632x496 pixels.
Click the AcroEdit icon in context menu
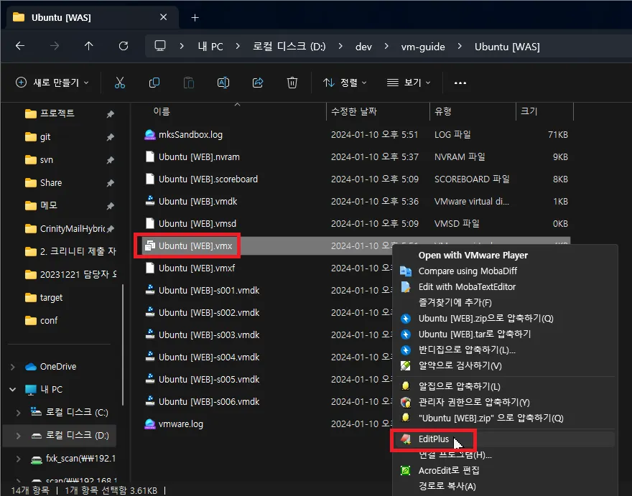point(406,470)
